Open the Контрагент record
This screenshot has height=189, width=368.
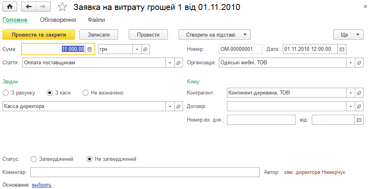click(359, 93)
